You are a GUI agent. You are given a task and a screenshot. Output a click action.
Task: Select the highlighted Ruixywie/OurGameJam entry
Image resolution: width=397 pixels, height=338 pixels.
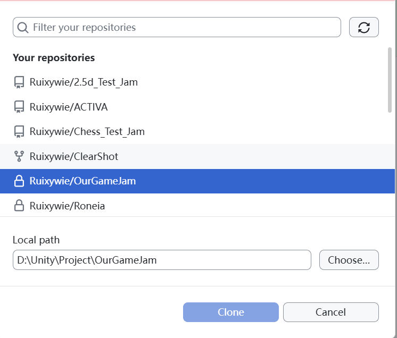tap(82, 181)
